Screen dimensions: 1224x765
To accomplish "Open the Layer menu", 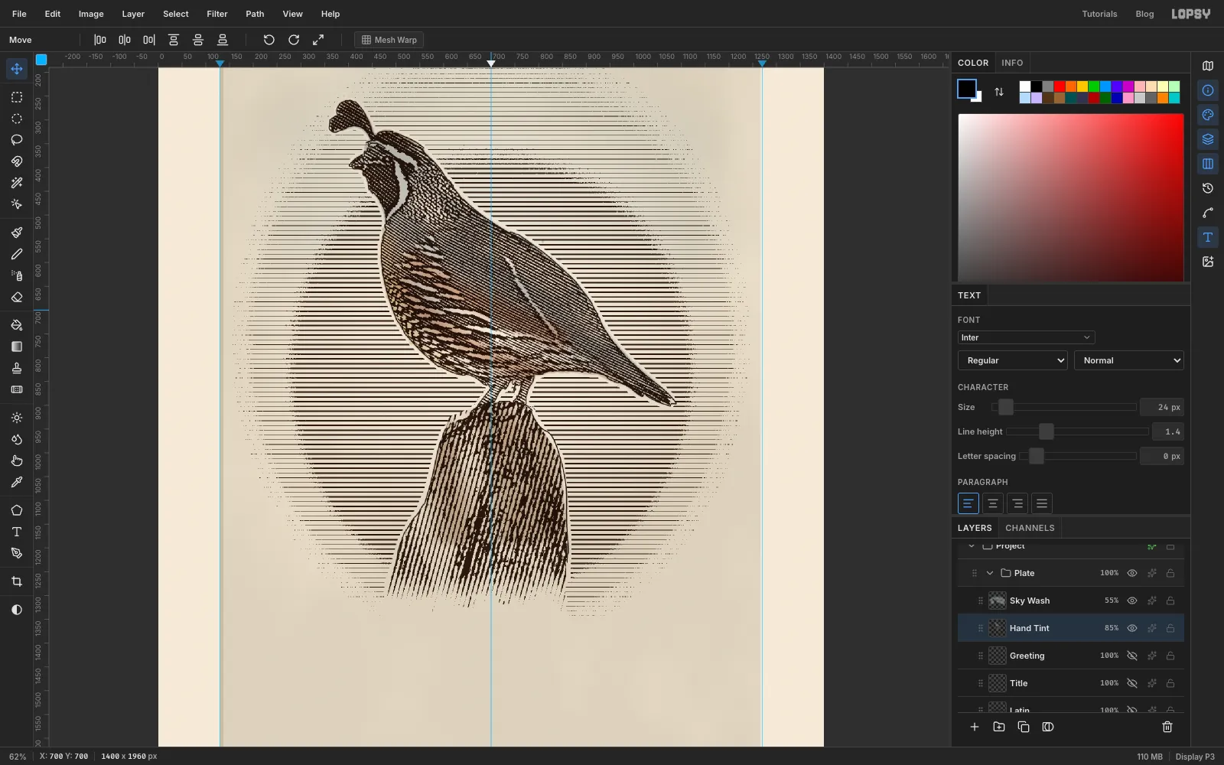I will click(133, 14).
